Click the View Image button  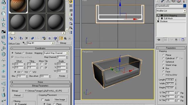(60, 99)
